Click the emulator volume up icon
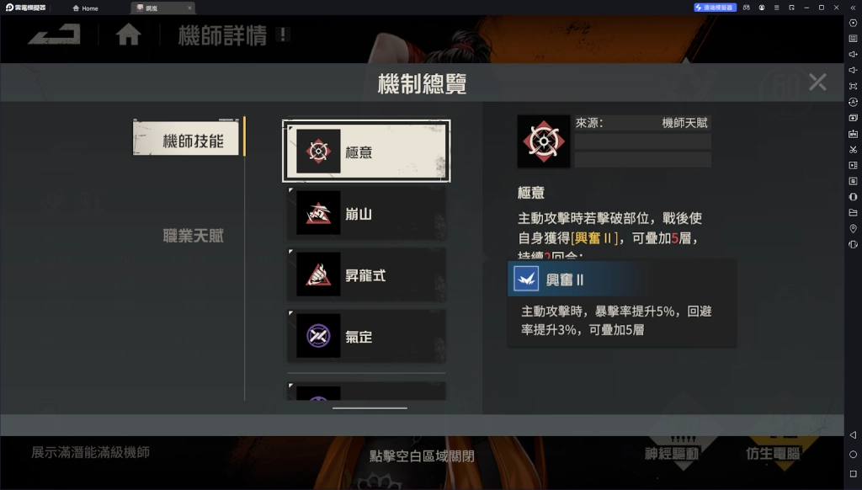The width and height of the screenshot is (862, 490). point(853,54)
